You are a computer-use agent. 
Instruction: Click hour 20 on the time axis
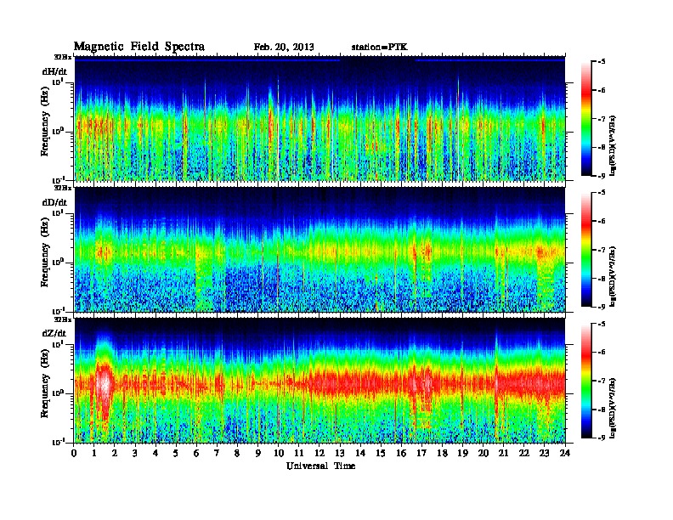pos(484,454)
